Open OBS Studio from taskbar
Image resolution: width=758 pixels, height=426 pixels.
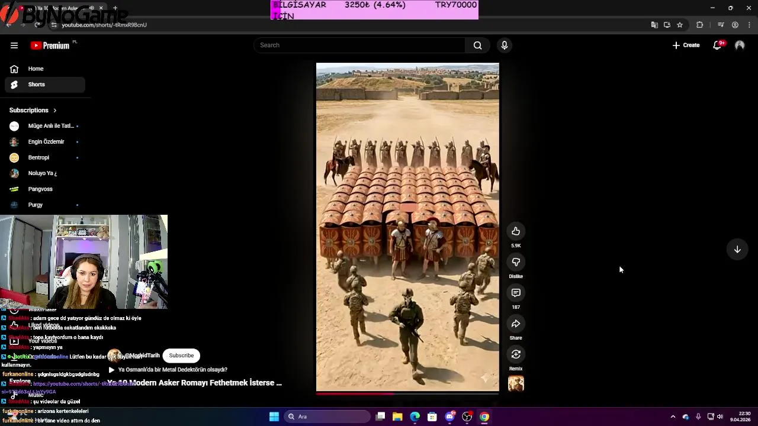[467, 417]
